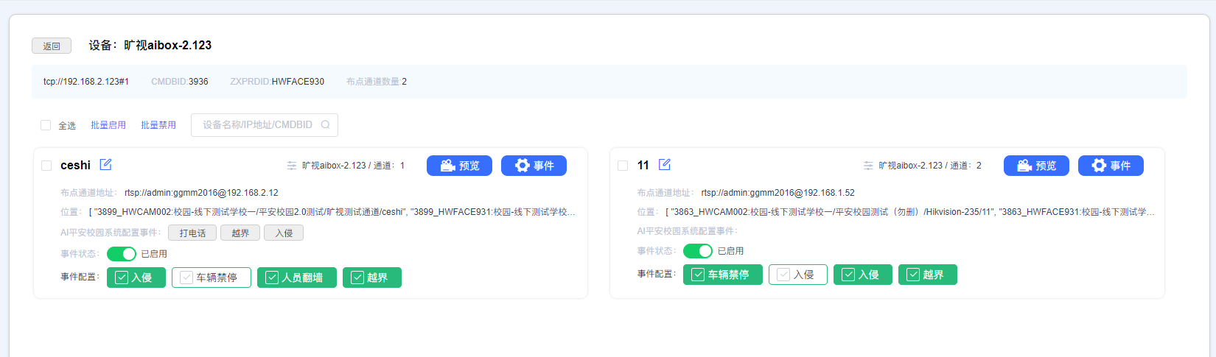Image resolution: width=1216 pixels, height=357 pixels.
Task: Select the checkbox for channel 11
Action: click(623, 166)
